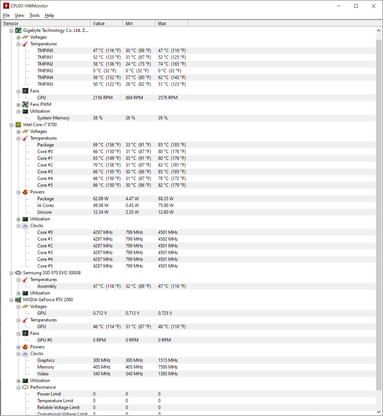Click the Min column header
This screenshot has width=383, height=416.
pos(139,23)
